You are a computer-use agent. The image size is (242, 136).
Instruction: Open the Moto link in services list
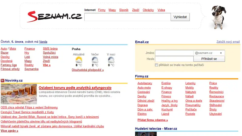point(13,49)
